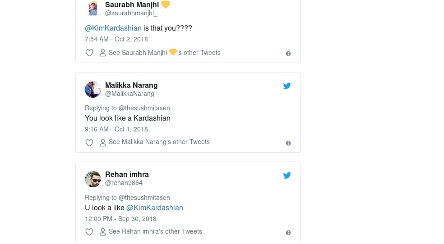Like Rehan imhra's tweet with heart icon

point(89,232)
